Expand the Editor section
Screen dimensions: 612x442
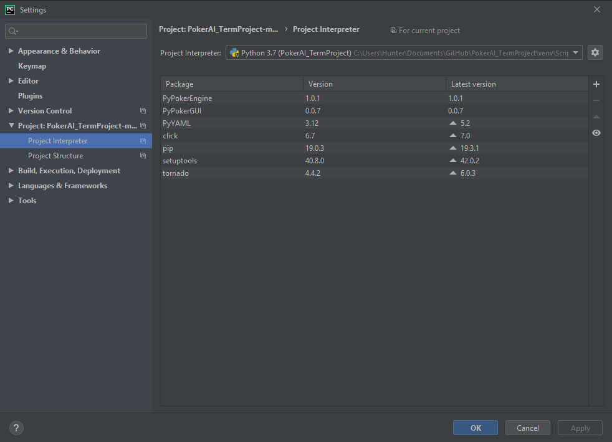pyautogui.click(x=11, y=81)
